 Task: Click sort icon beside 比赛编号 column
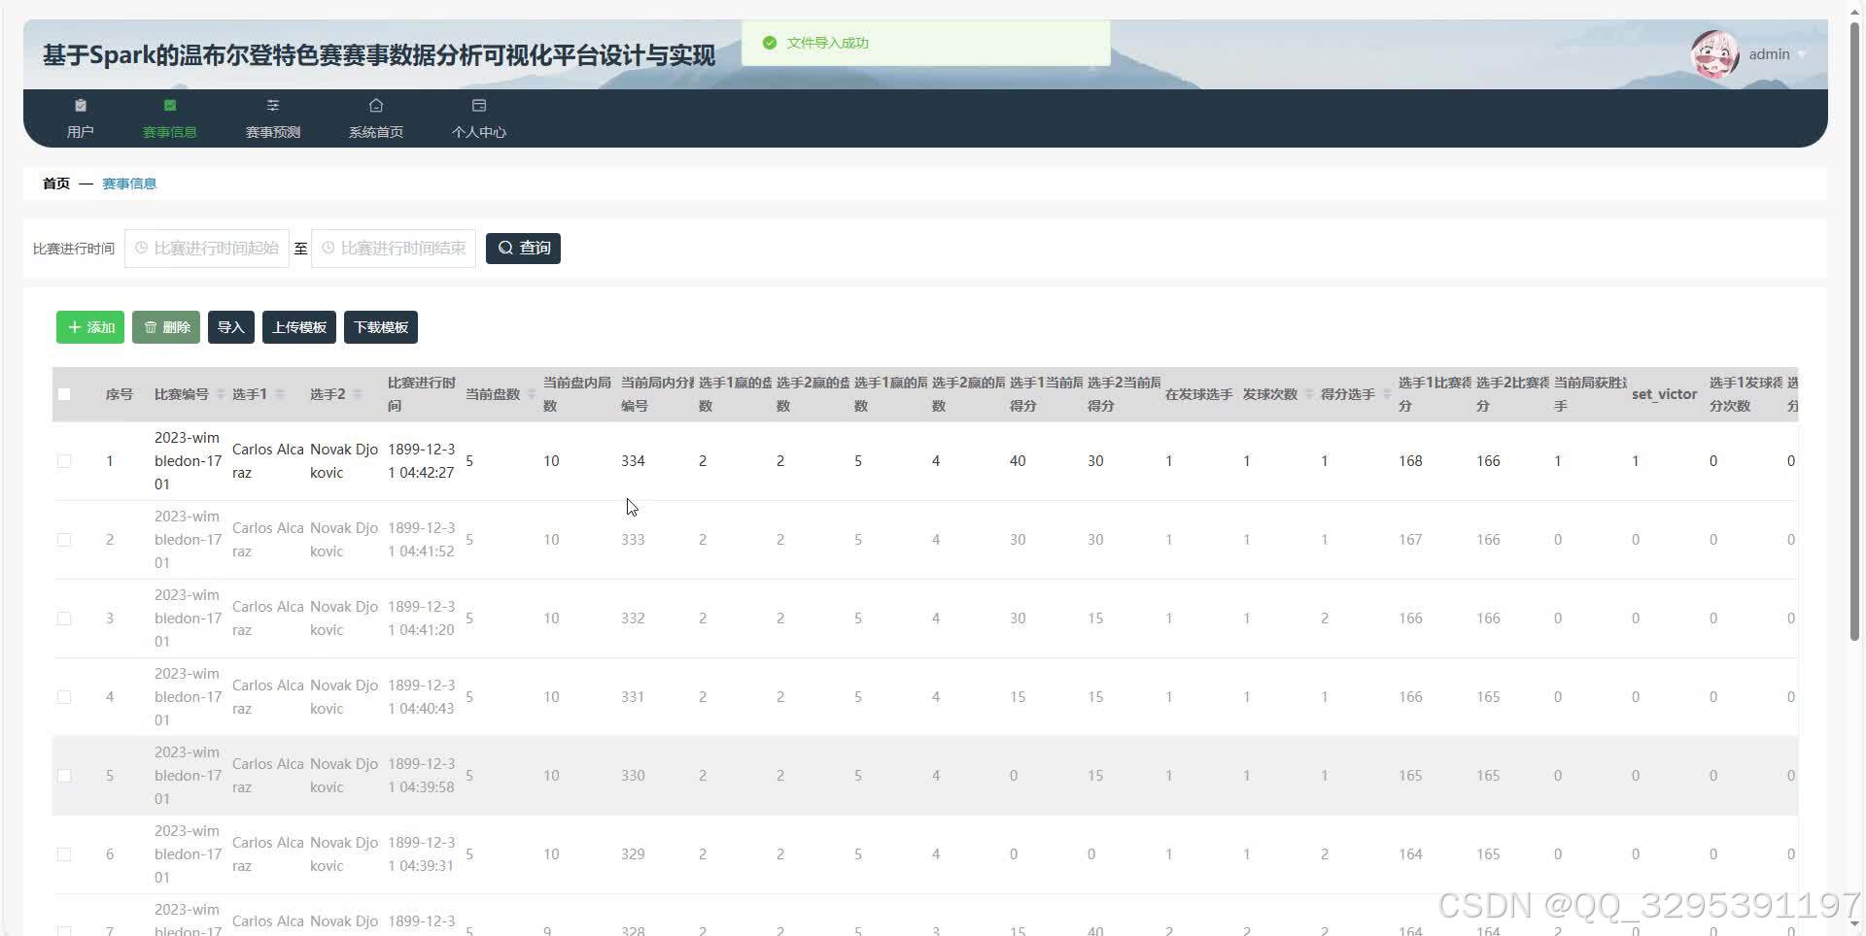click(x=221, y=394)
